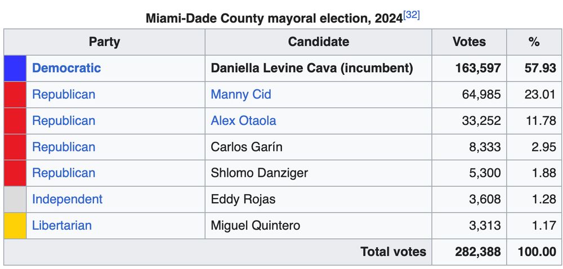Open citation reference 32
563x269 pixels.
[x=412, y=15]
